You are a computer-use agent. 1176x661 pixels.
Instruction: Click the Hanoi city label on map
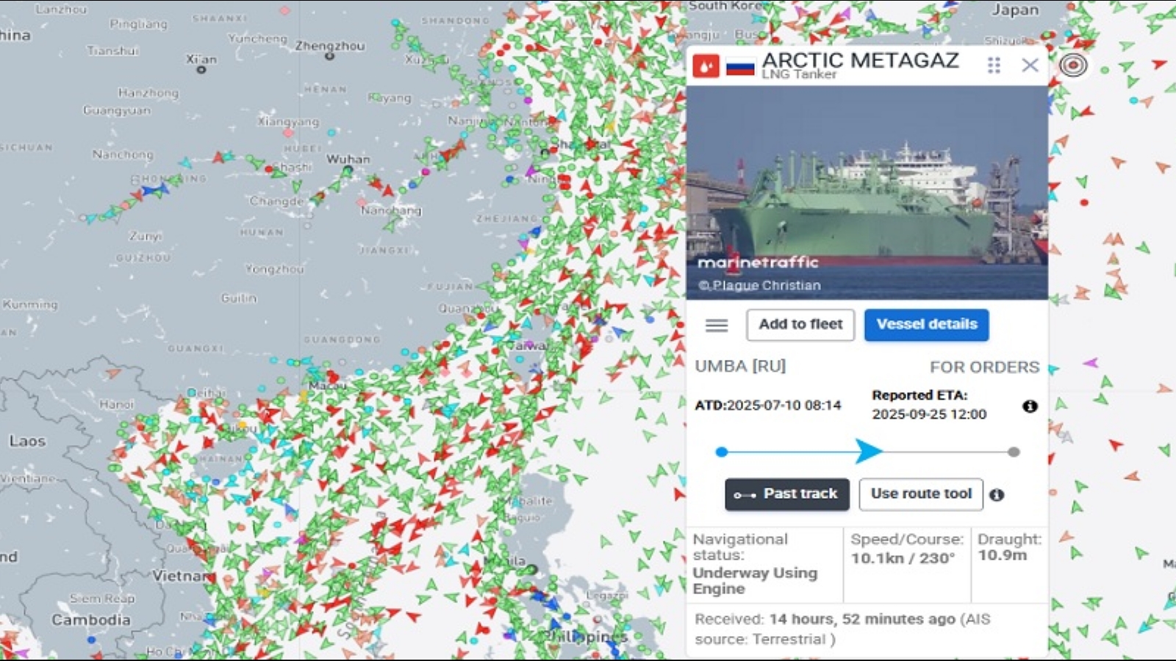pos(116,404)
